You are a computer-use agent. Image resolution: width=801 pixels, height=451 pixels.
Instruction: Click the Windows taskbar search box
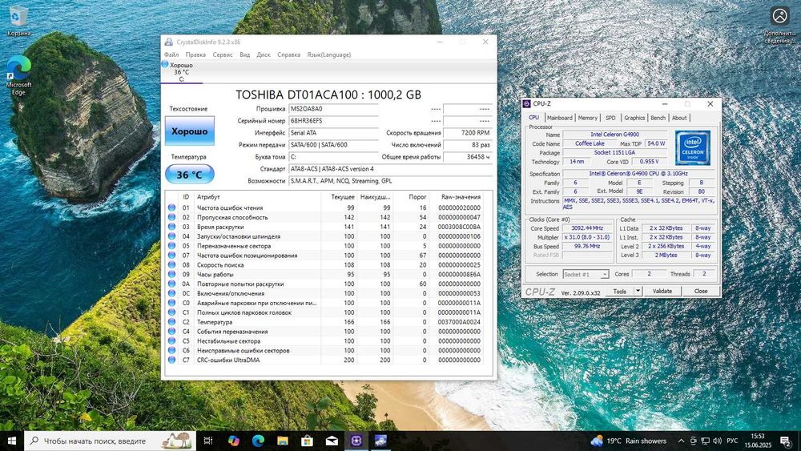110,441
